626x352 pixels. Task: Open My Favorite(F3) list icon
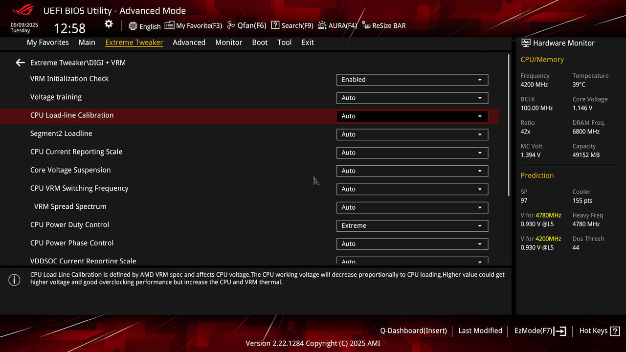(x=169, y=25)
